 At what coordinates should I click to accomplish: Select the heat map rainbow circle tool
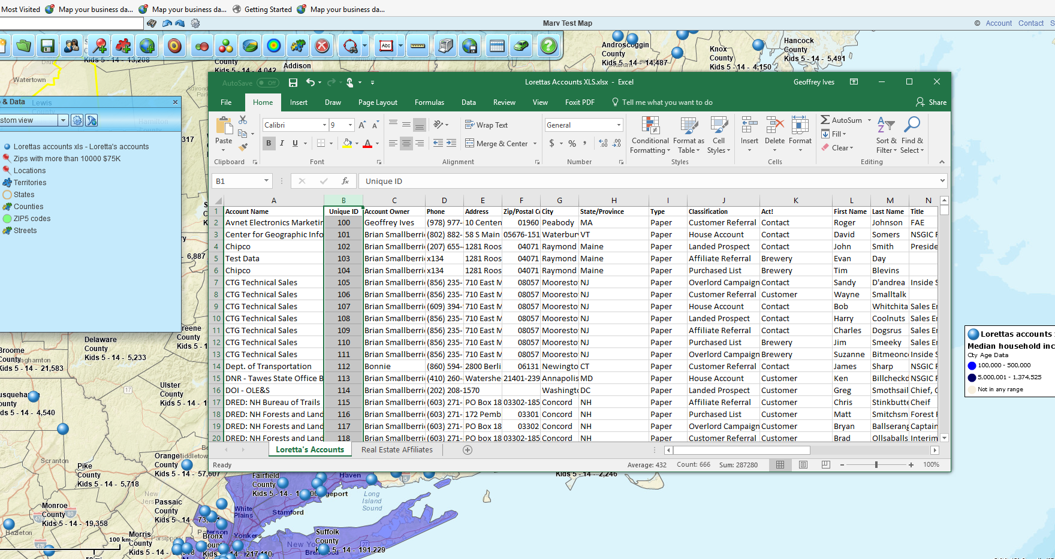[x=273, y=46]
